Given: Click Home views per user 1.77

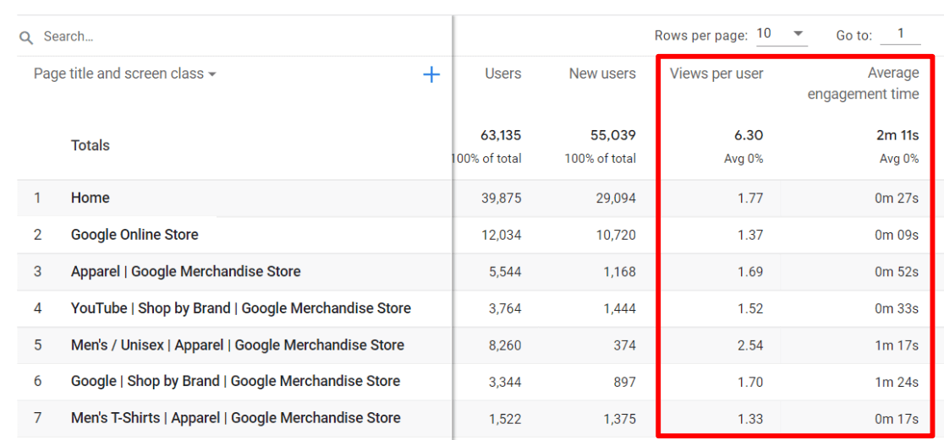Looking at the screenshot, I should pos(752,198).
